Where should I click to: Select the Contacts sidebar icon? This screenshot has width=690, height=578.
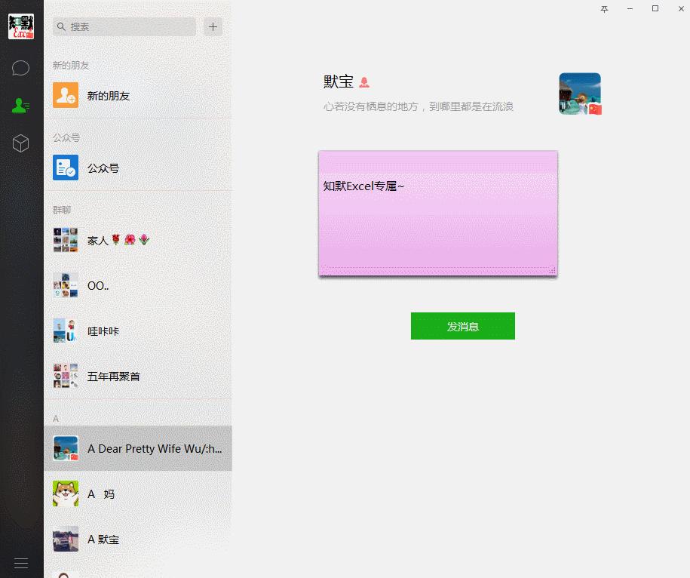click(x=20, y=107)
